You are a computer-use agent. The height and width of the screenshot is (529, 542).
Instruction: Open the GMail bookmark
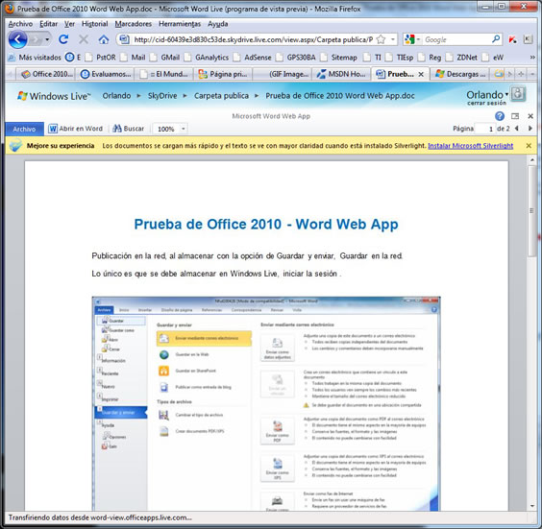pyautogui.click(x=165, y=58)
